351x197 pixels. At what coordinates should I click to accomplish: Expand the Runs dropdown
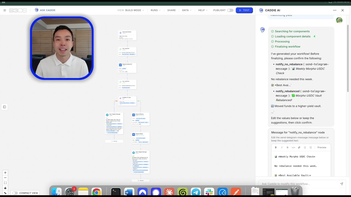pos(156,10)
